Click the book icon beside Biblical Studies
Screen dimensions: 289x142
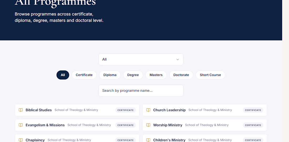tap(21, 110)
